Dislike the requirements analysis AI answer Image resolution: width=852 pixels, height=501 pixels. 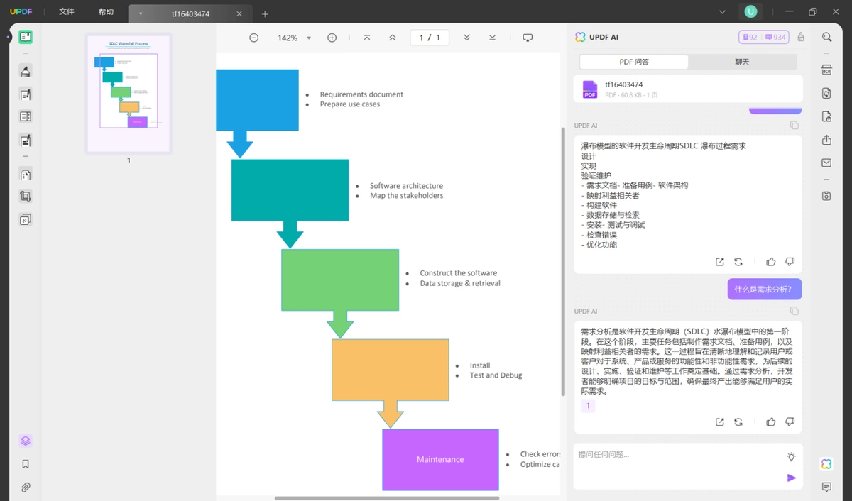(x=790, y=422)
